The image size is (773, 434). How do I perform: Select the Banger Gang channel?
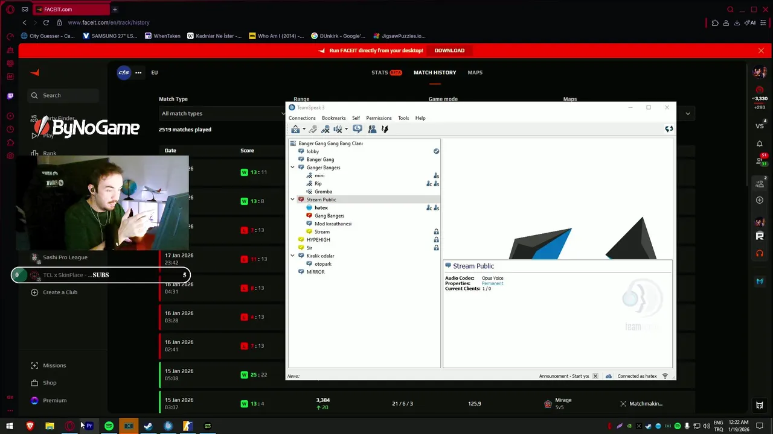point(320,160)
